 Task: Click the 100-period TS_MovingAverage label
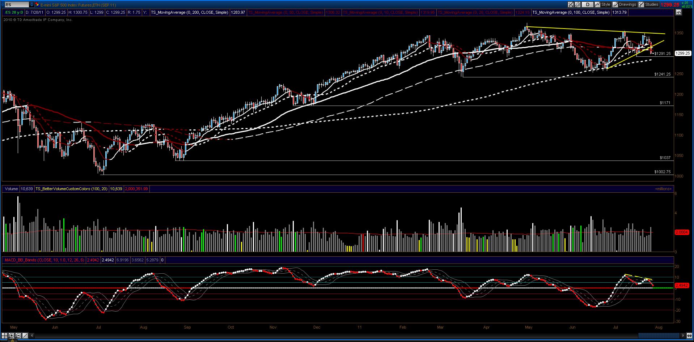571,12
